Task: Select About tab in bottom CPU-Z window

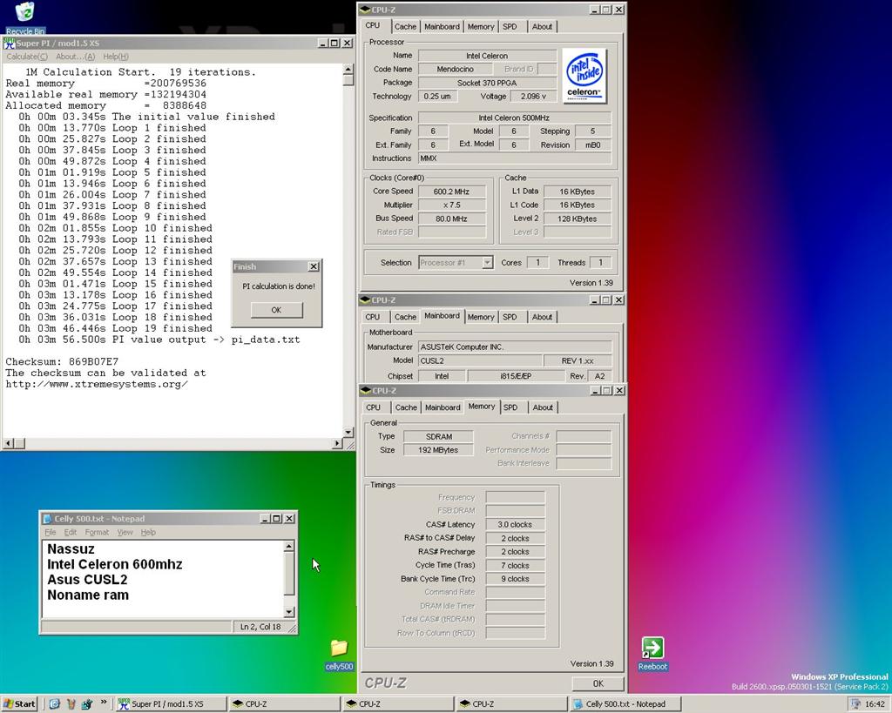Action: [x=543, y=407]
